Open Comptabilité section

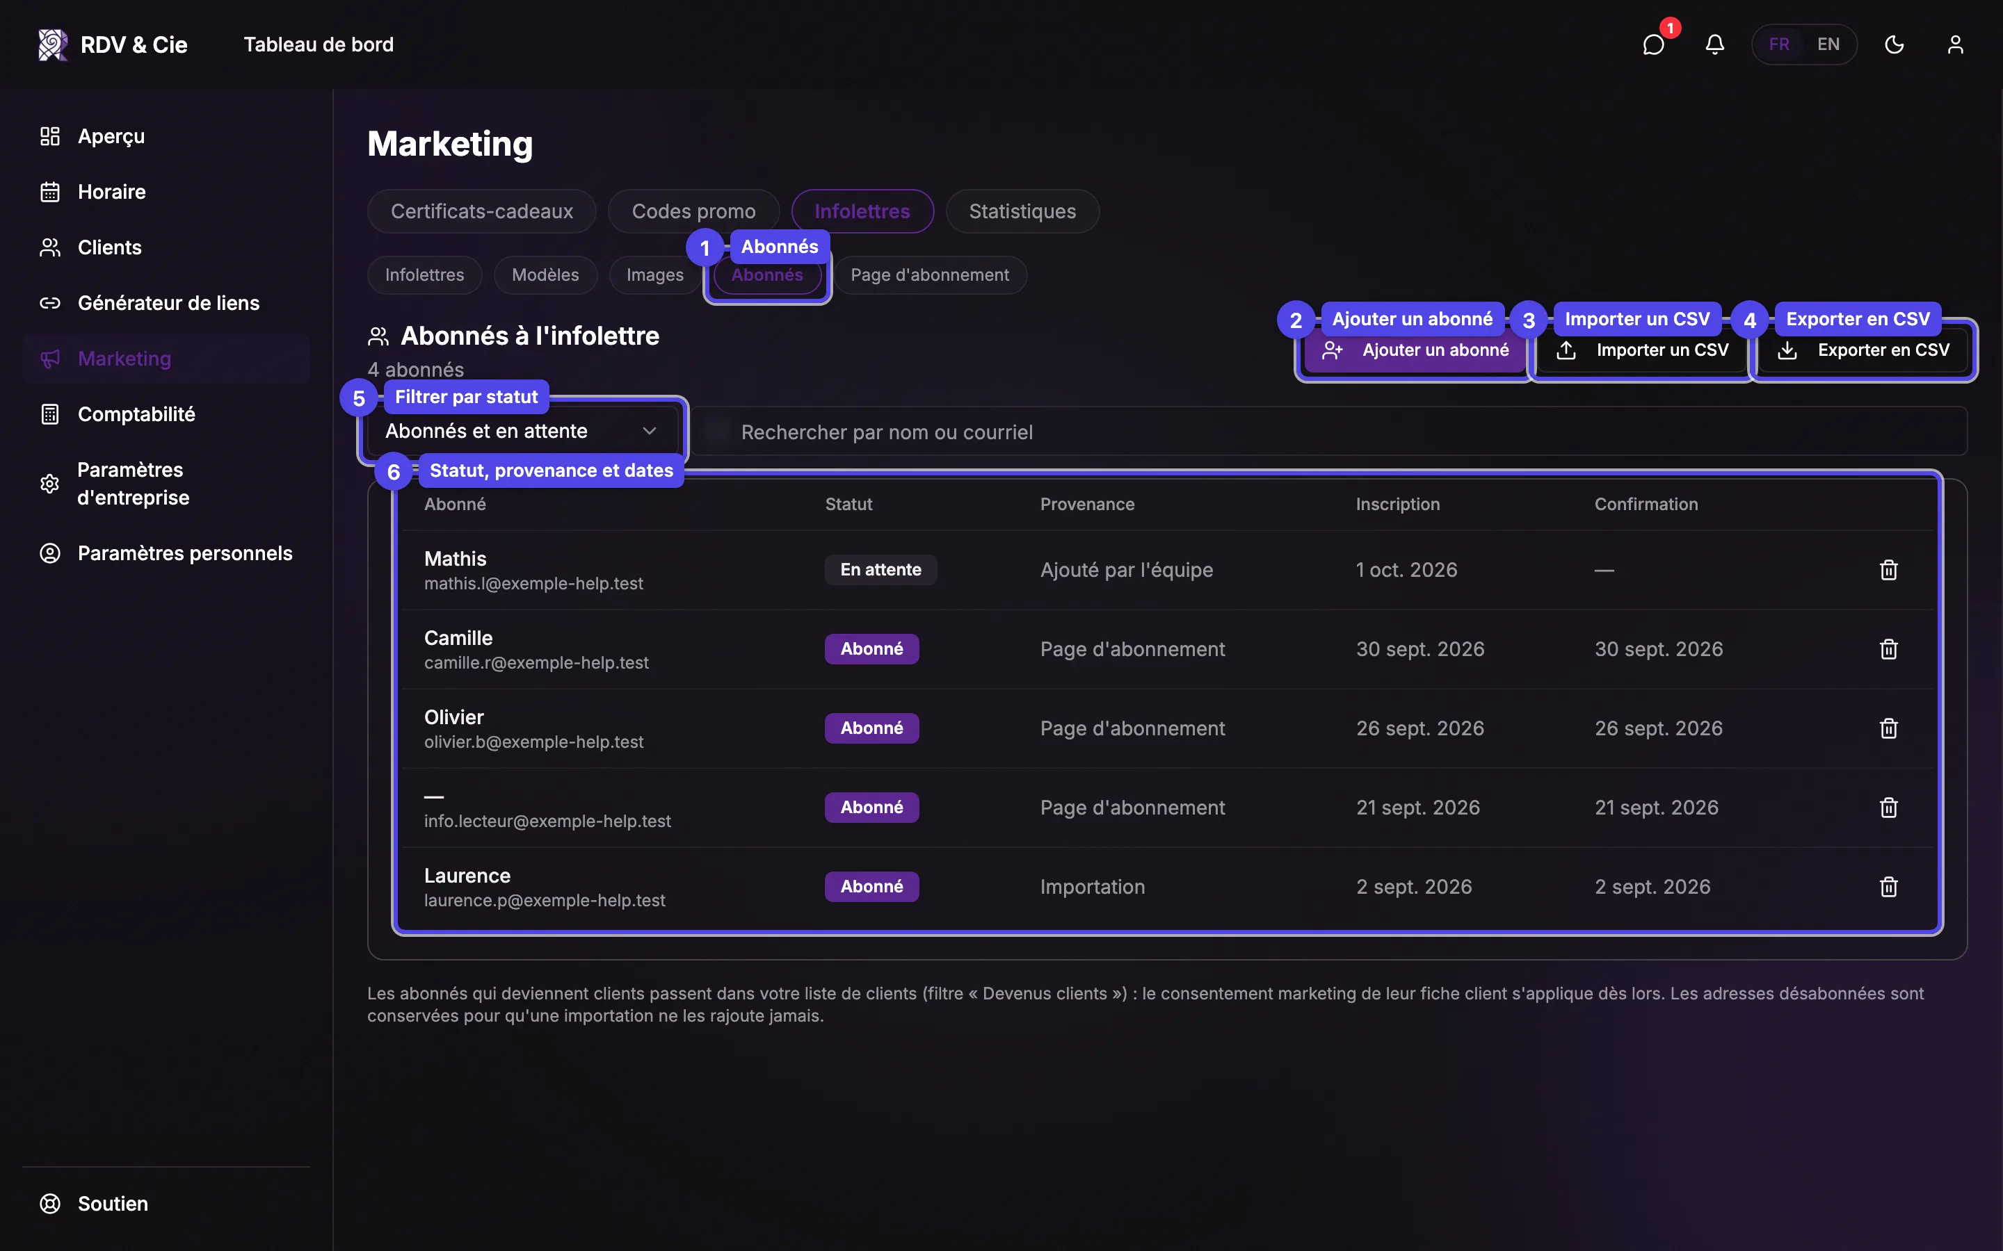(x=166, y=414)
